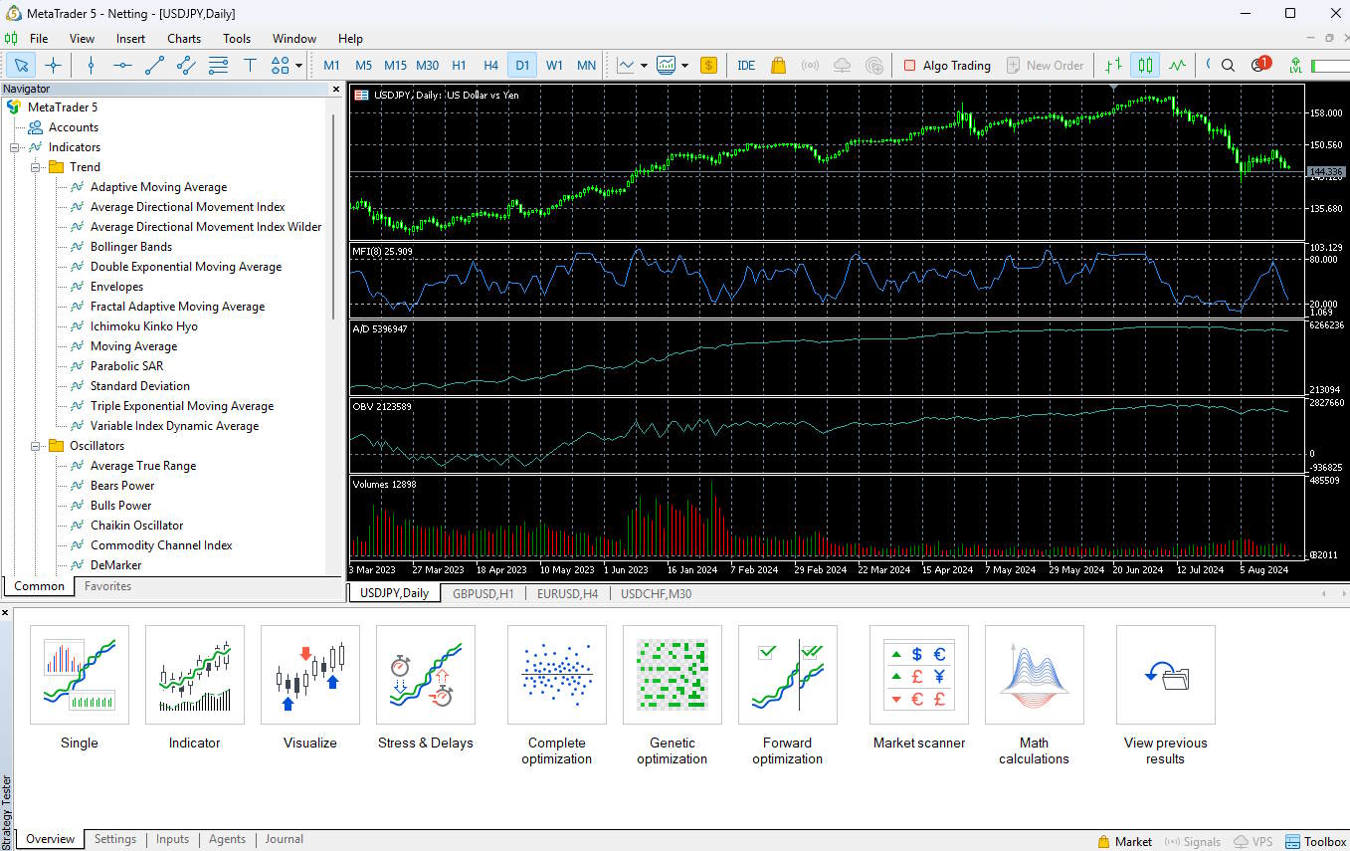The image size is (1350, 851).
Task: Click Toolbox in status bar
Action: tap(1316, 842)
